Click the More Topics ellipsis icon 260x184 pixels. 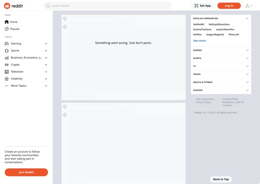(x=7, y=86)
